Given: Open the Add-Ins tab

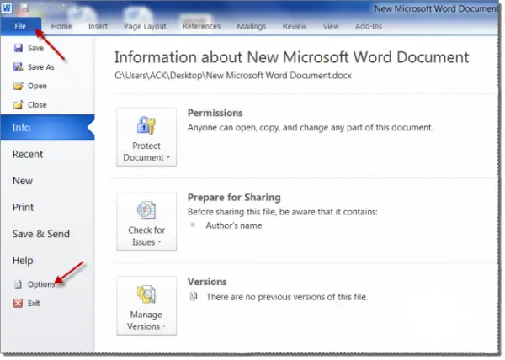Looking at the screenshot, I should (x=369, y=26).
